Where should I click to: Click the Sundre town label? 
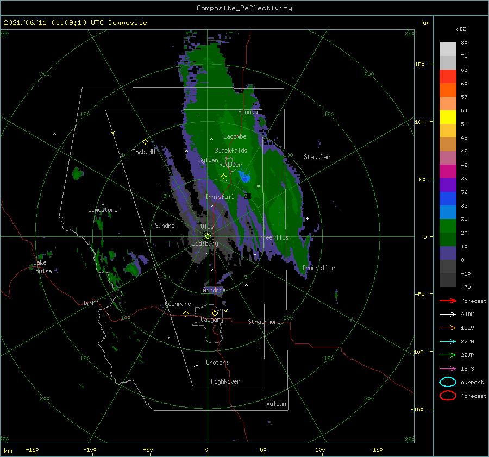point(165,225)
